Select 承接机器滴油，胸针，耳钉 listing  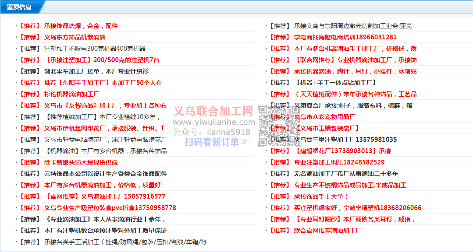[356, 71]
